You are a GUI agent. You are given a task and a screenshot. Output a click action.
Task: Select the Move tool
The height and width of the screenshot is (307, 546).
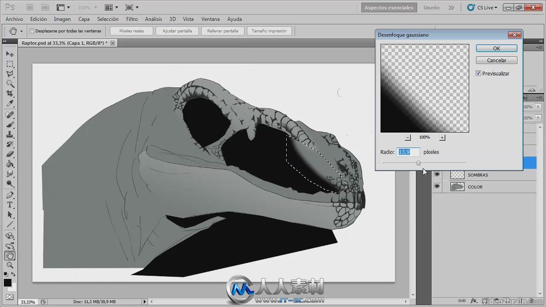[10, 54]
